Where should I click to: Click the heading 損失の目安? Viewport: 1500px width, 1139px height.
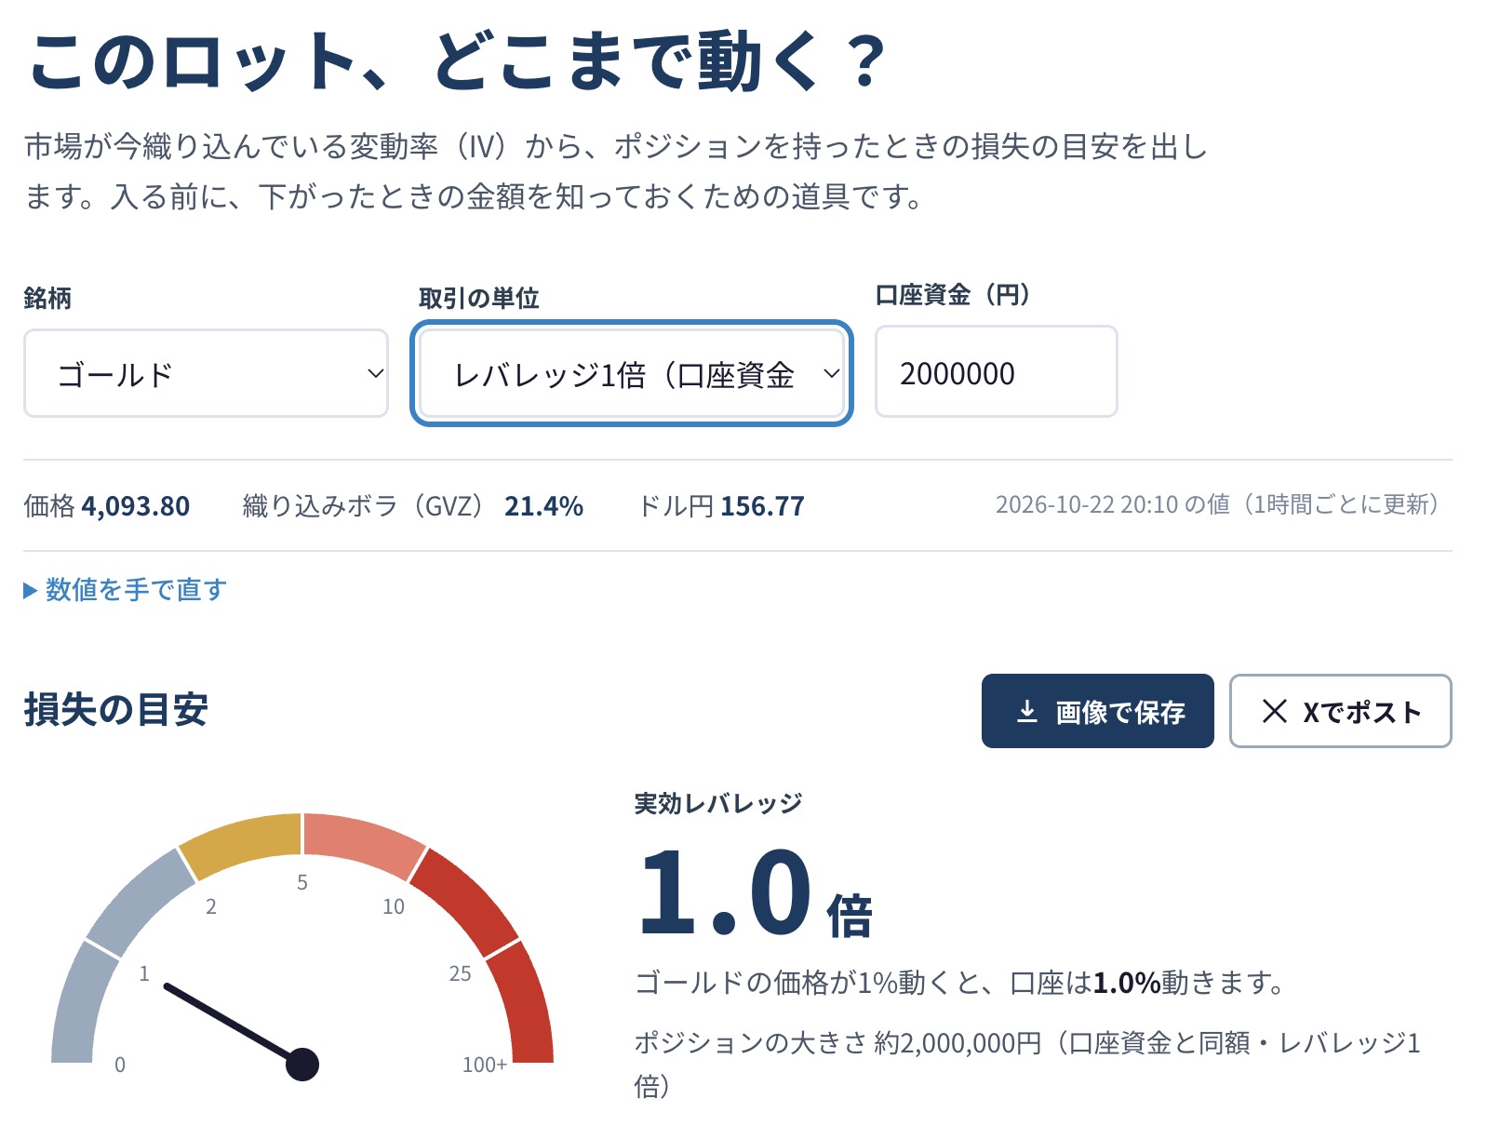(116, 709)
